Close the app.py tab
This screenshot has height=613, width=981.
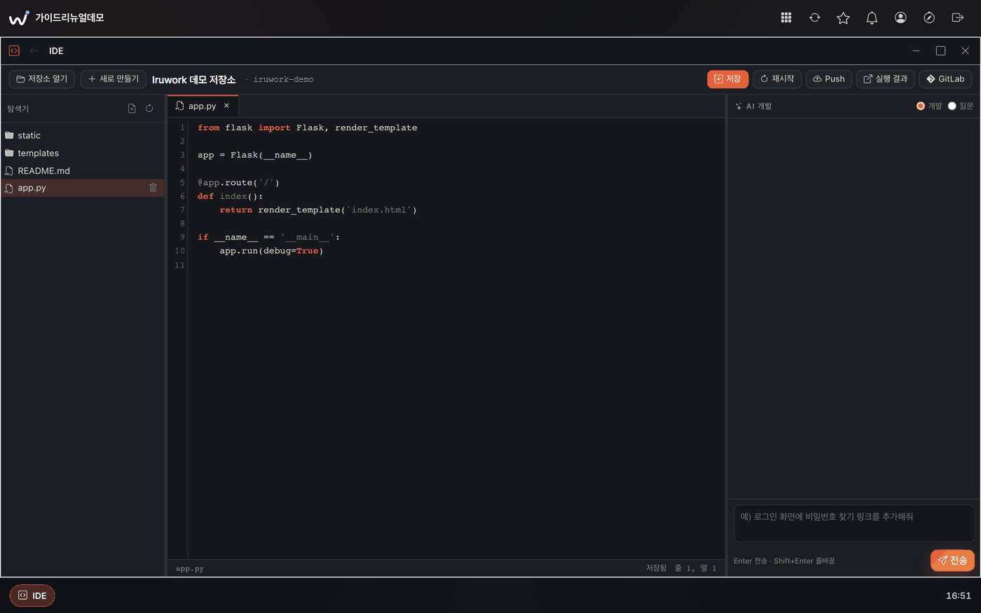[x=226, y=106]
